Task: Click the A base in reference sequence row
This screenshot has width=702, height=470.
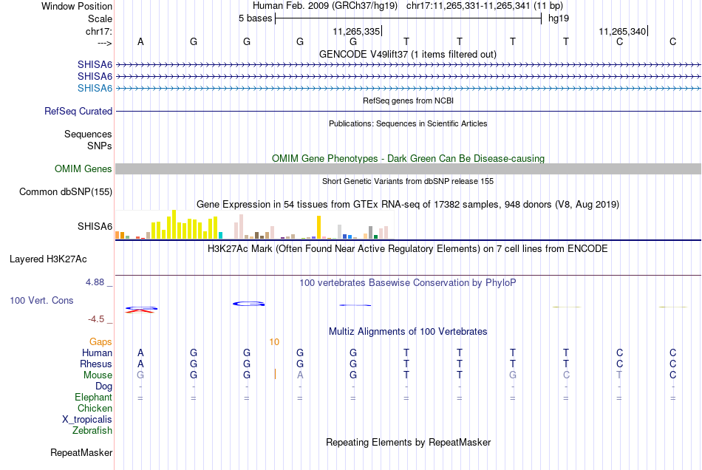Action: [140, 41]
